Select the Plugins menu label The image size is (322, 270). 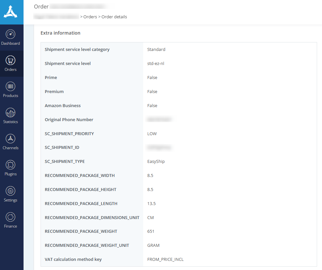pos(10,174)
